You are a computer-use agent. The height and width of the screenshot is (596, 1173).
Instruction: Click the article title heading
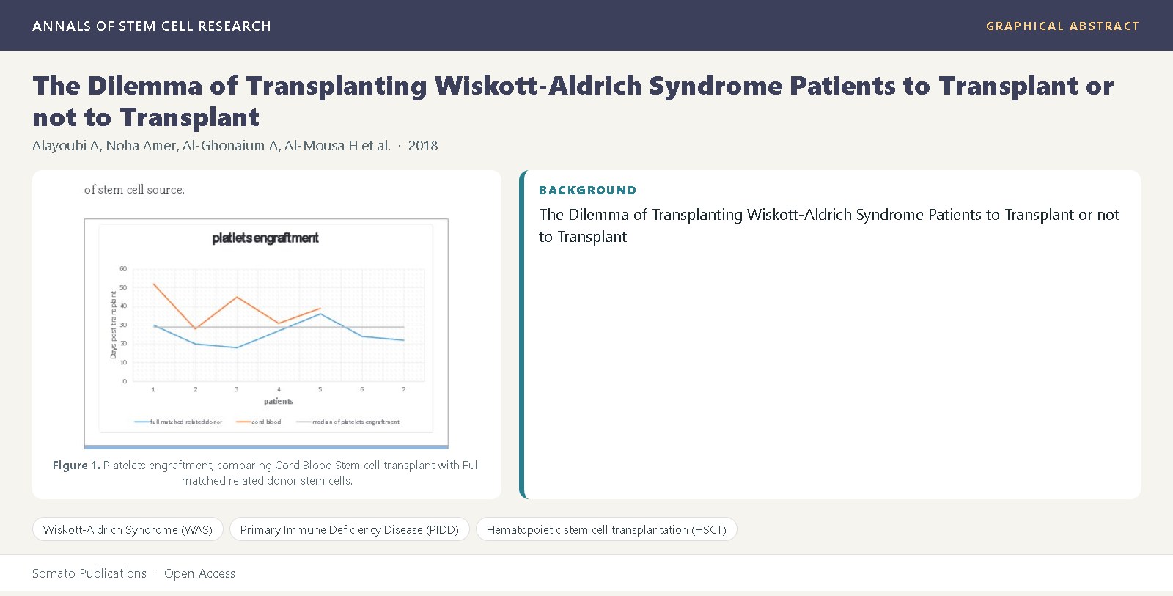[x=573, y=101]
